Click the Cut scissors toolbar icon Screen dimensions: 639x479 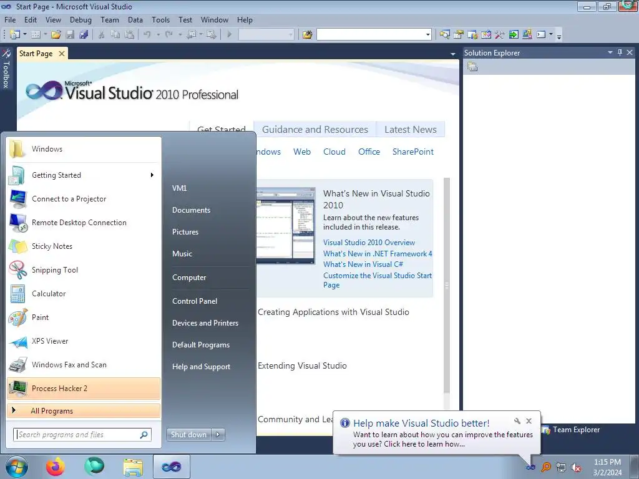(x=102, y=35)
